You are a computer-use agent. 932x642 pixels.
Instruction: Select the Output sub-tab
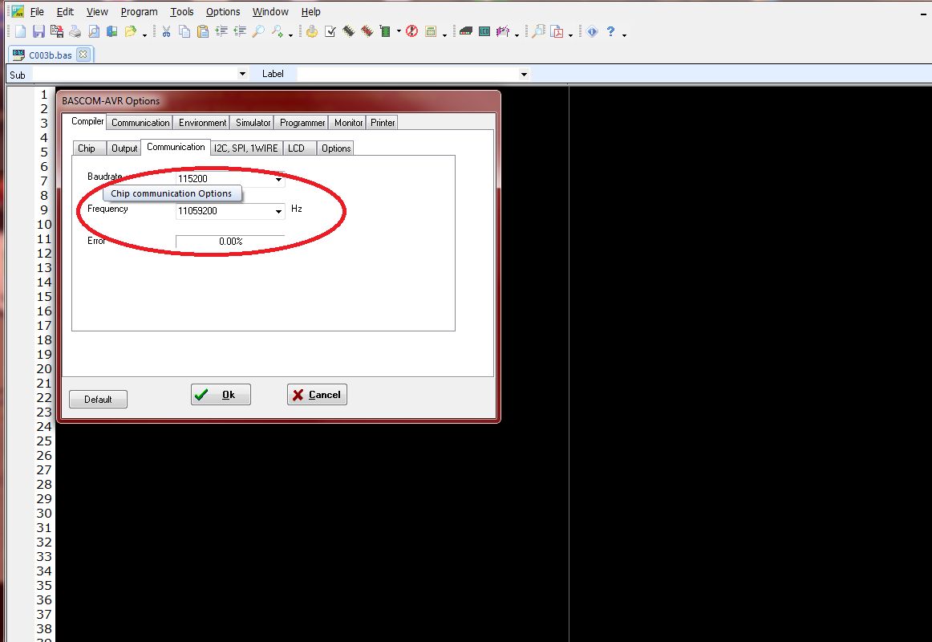(x=124, y=148)
